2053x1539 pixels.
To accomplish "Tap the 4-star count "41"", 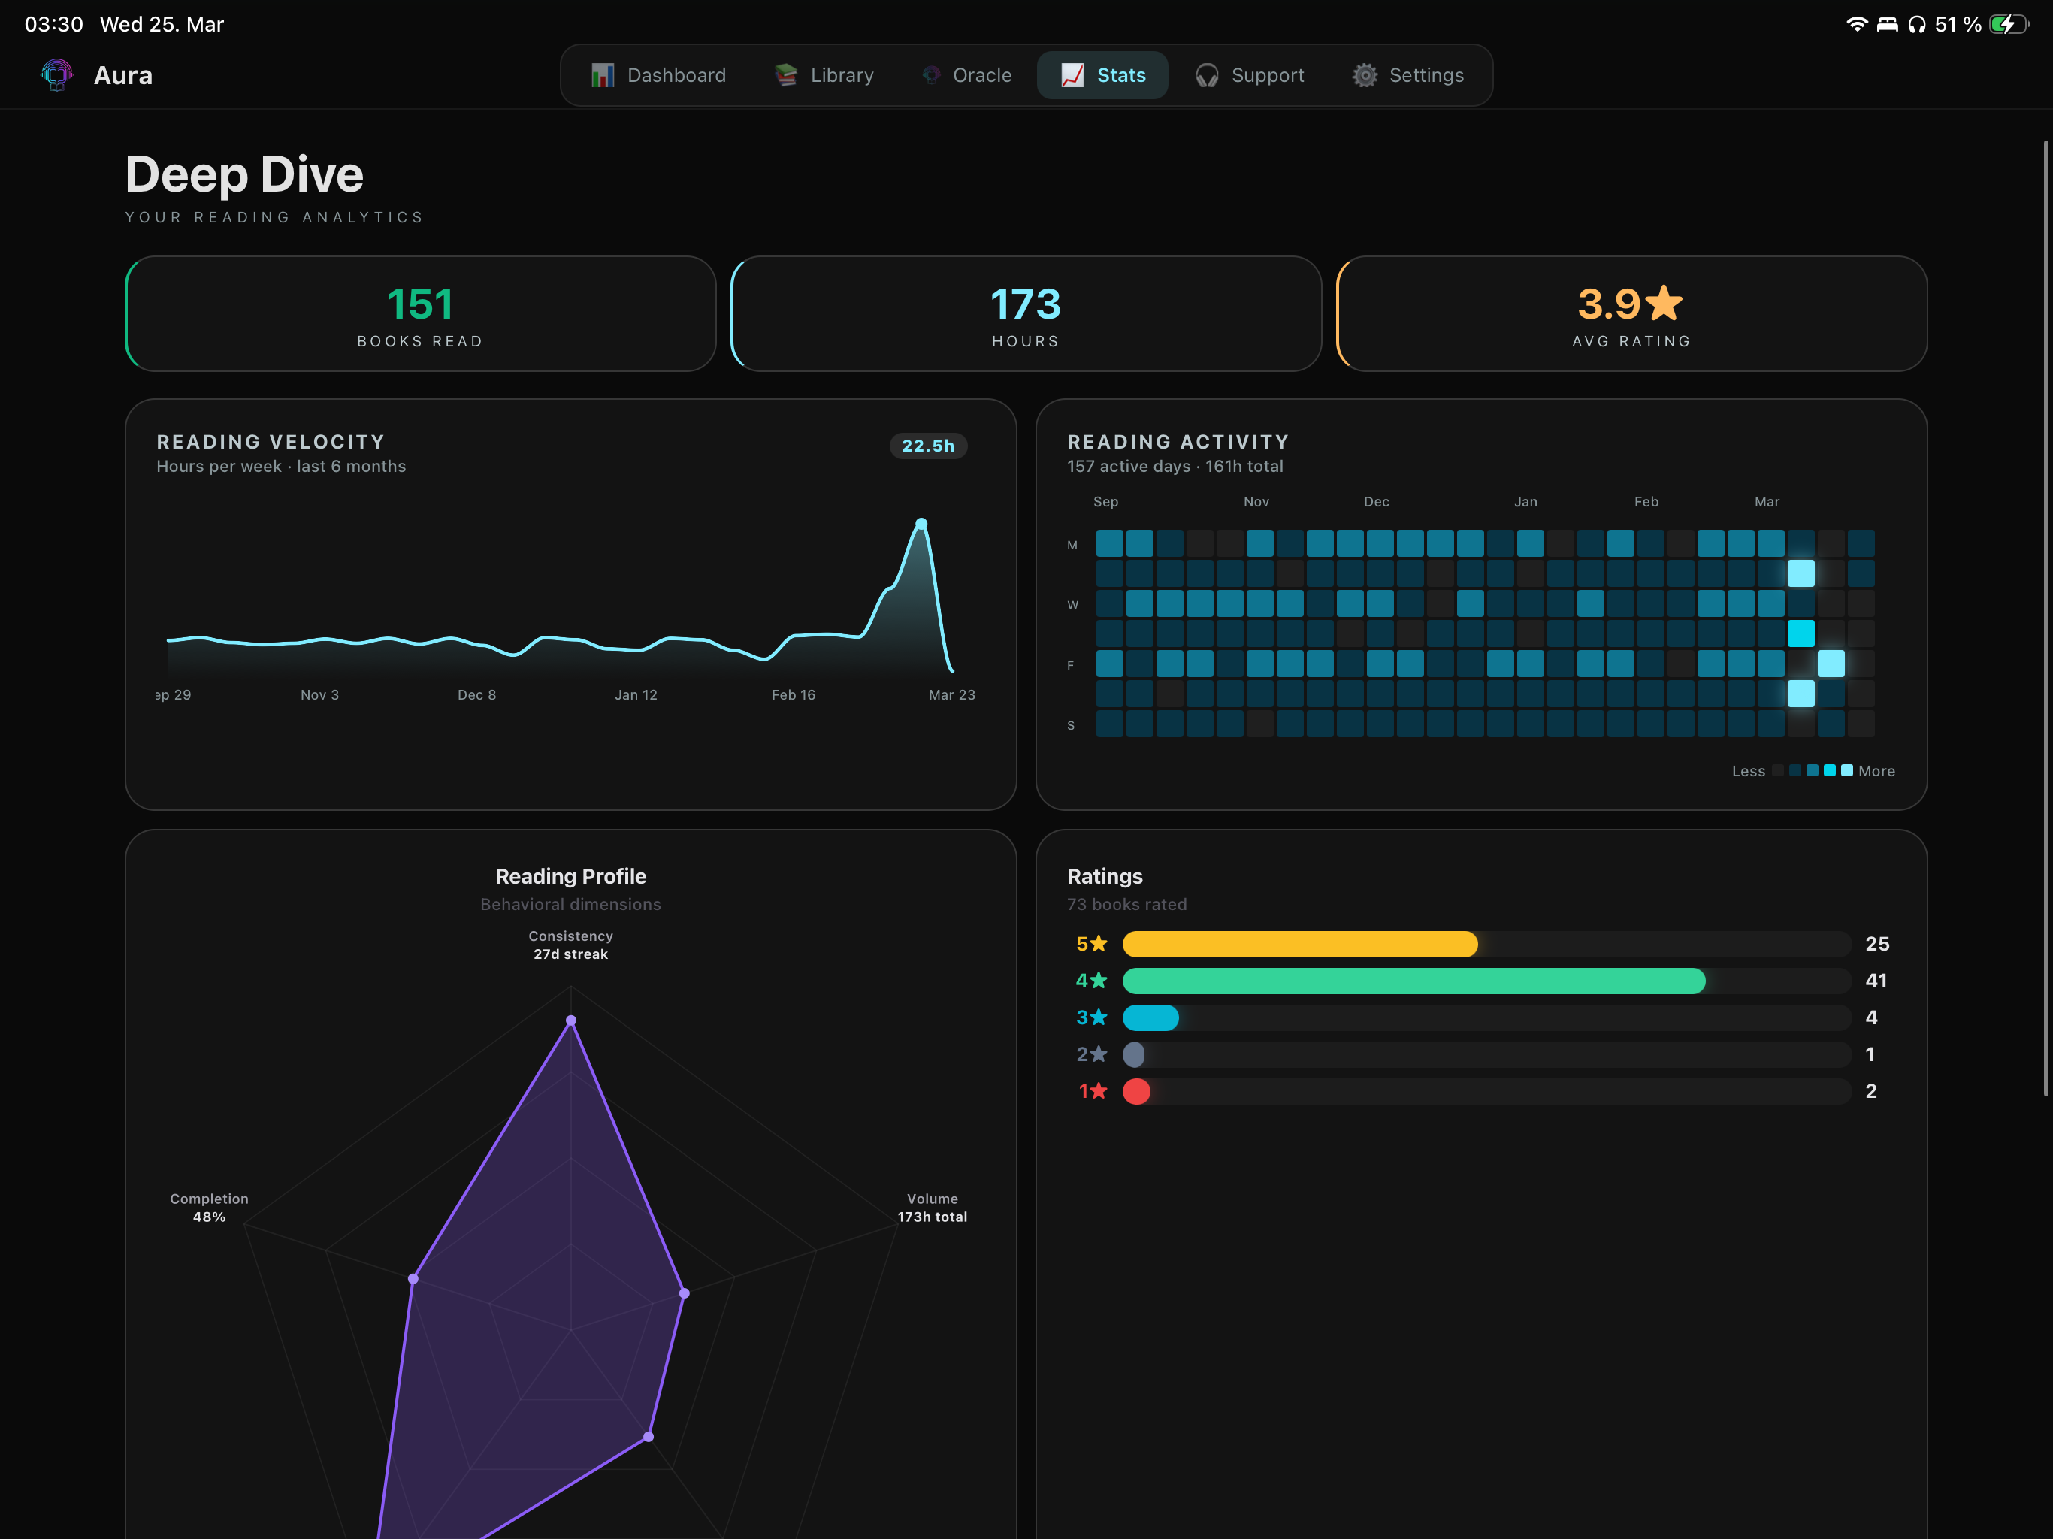I will click(x=1876, y=981).
